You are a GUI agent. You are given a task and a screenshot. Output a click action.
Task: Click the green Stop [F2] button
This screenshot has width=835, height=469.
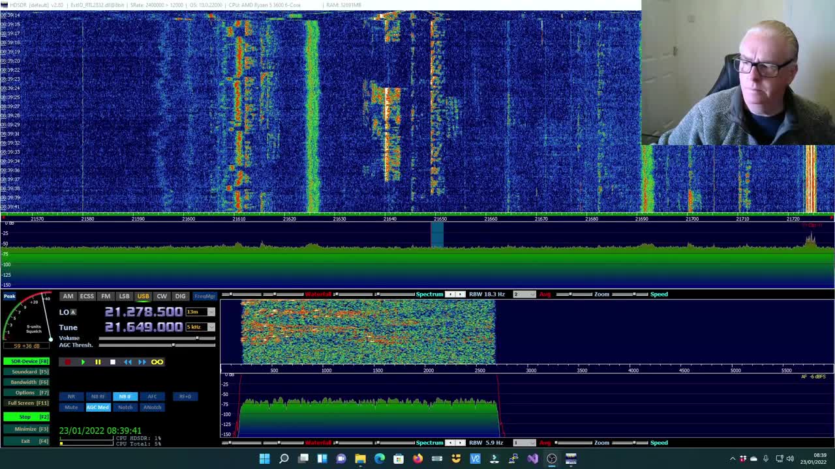coord(26,417)
